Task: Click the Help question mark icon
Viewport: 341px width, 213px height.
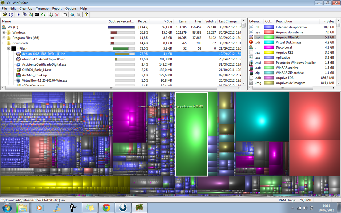Action: point(87,15)
